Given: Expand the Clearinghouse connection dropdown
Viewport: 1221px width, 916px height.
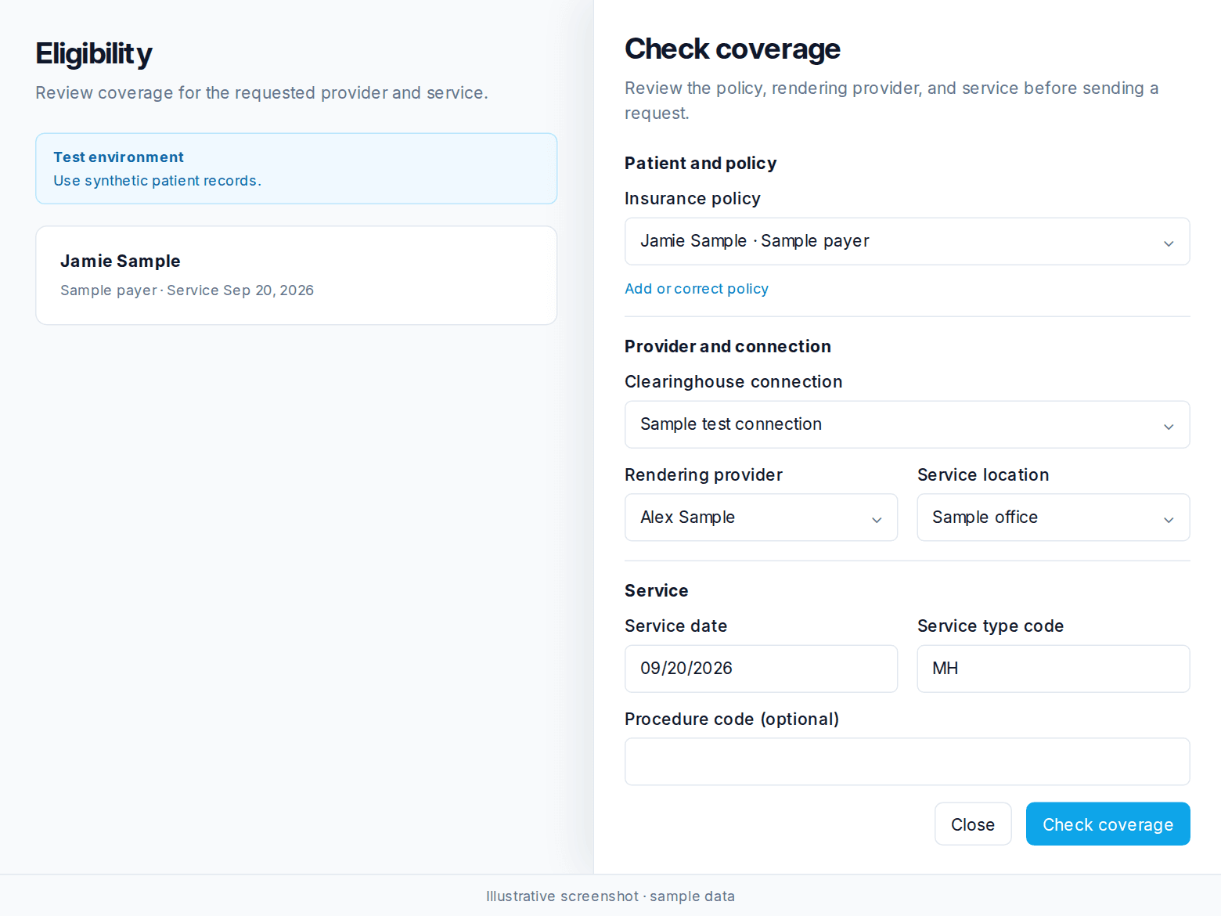Looking at the screenshot, I should click(x=907, y=424).
